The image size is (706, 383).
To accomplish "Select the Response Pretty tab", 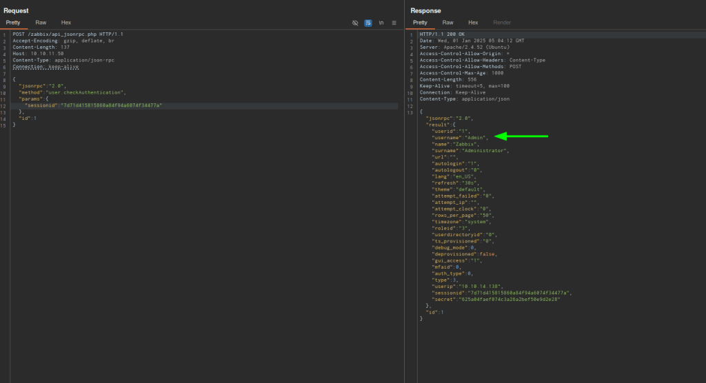I will point(421,23).
